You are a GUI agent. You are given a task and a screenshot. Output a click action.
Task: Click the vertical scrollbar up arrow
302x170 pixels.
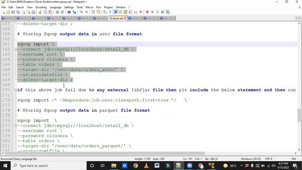[299, 23]
